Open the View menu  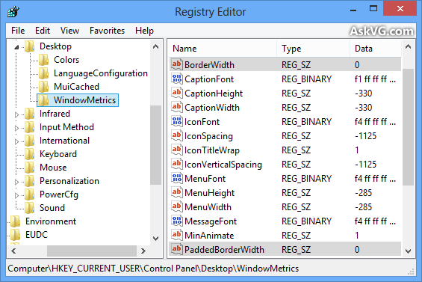click(69, 31)
